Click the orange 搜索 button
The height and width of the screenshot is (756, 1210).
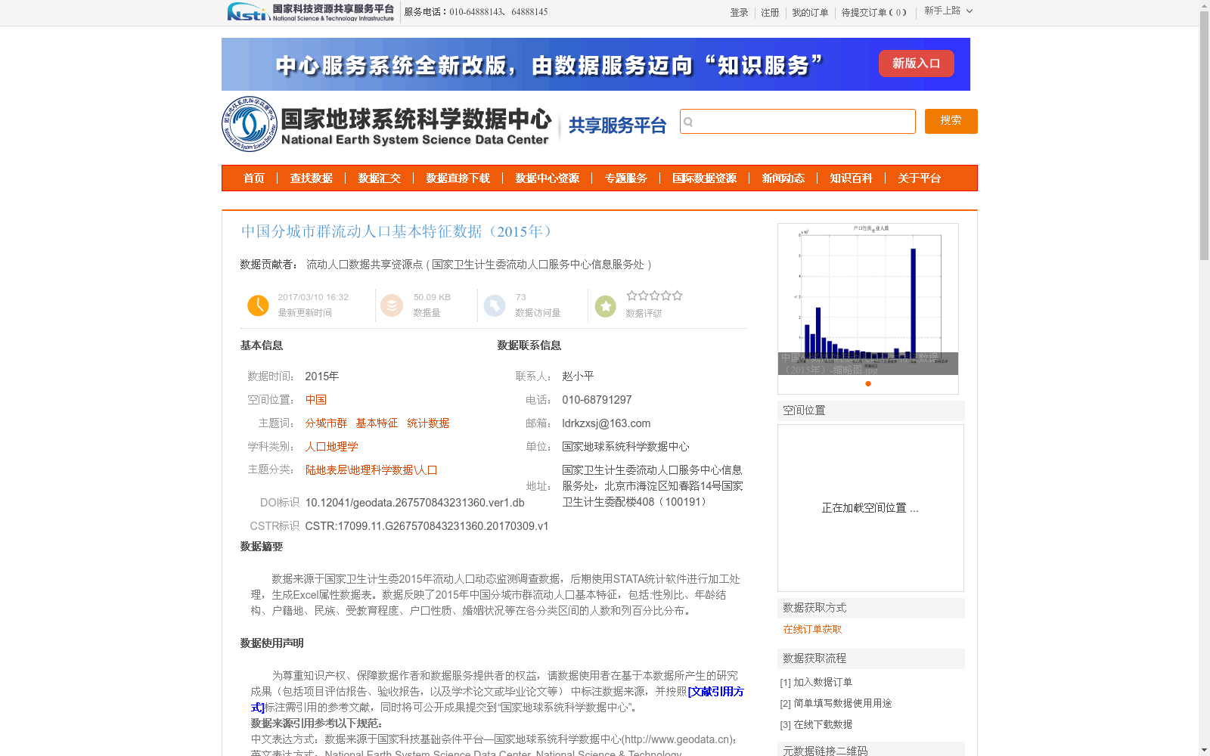pos(951,121)
